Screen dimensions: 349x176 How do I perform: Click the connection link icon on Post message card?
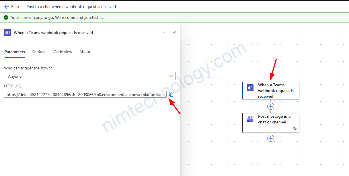pyautogui.click(x=295, y=129)
